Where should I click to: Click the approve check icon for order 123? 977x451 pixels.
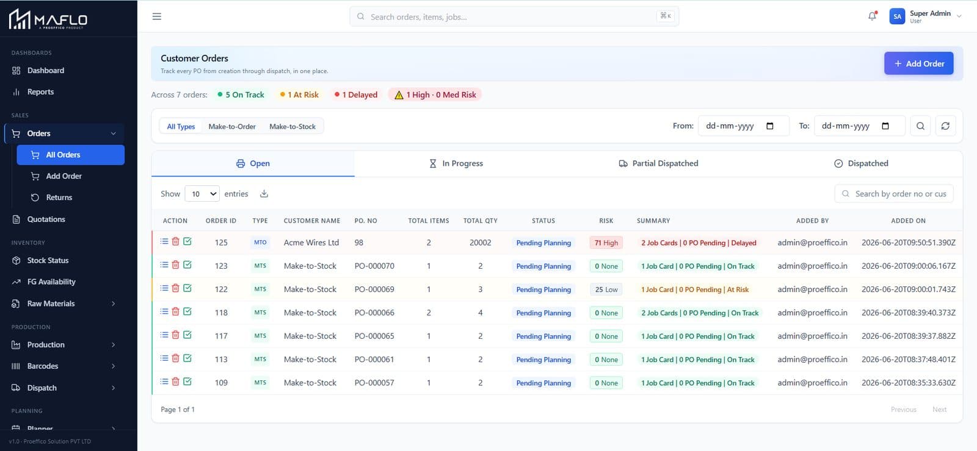click(187, 265)
